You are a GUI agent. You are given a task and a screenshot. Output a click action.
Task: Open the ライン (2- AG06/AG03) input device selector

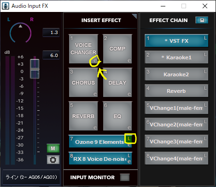click(x=31, y=177)
